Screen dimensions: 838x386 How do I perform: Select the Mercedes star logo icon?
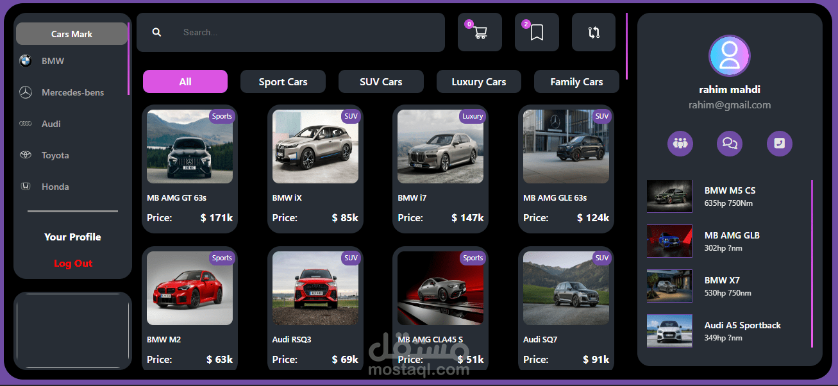(25, 92)
